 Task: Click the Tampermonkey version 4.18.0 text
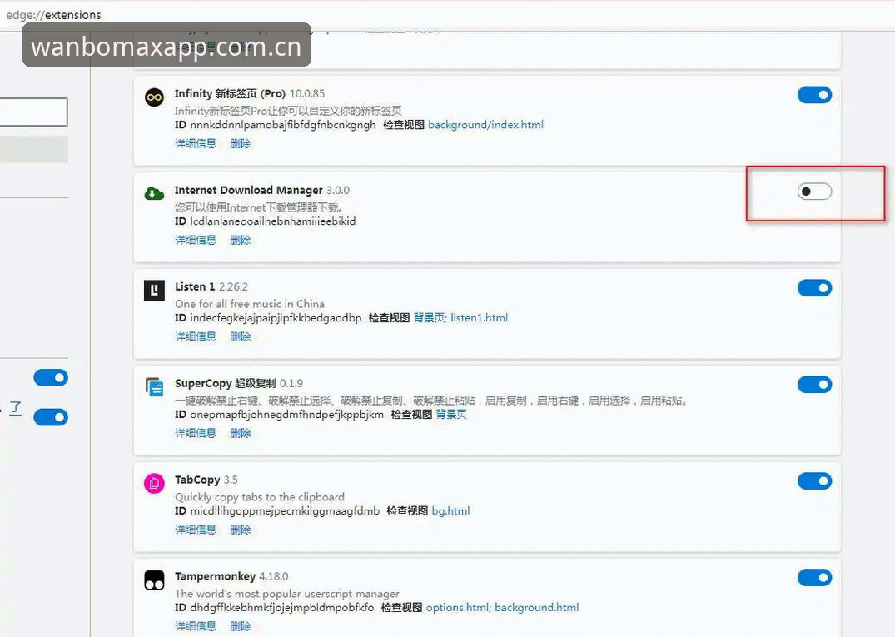tap(273, 576)
